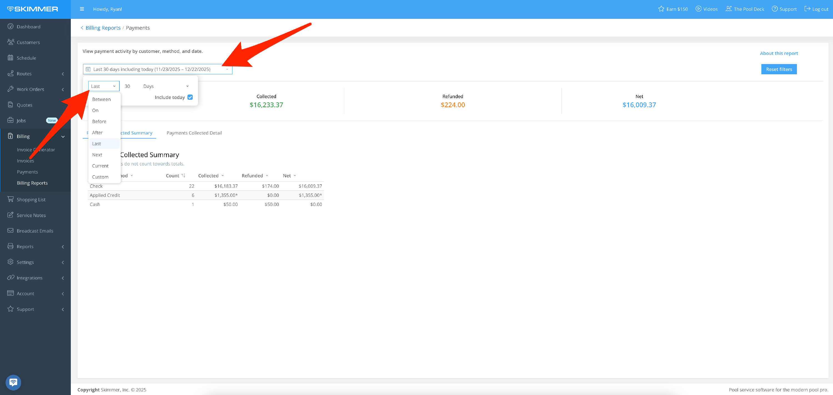
Task: Click the Earn $150 star icon
Action: coord(661,9)
